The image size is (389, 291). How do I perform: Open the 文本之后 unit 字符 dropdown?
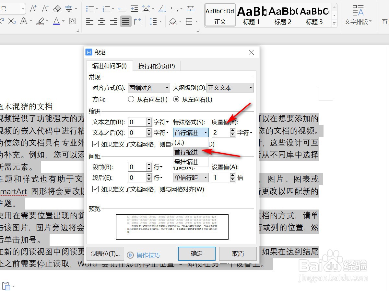pos(161,133)
